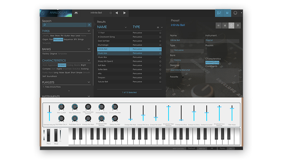Go to next preset arrow
The height and width of the screenshot is (161, 286).
click(124, 13)
